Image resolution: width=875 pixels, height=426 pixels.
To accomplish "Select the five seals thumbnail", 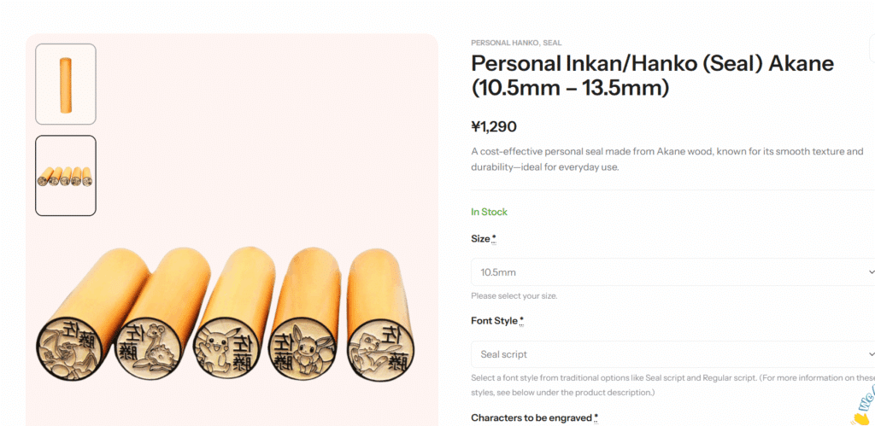I will pos(66,176).
